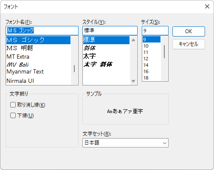Choose MV Boli font from the list

pyautogui.click(x=38, y=65)
